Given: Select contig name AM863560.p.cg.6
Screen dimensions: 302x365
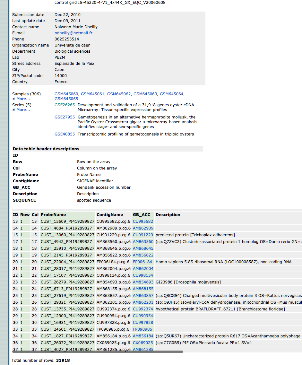Looking at the screenshot, I should pyautogui.click(x=114, y=242).
